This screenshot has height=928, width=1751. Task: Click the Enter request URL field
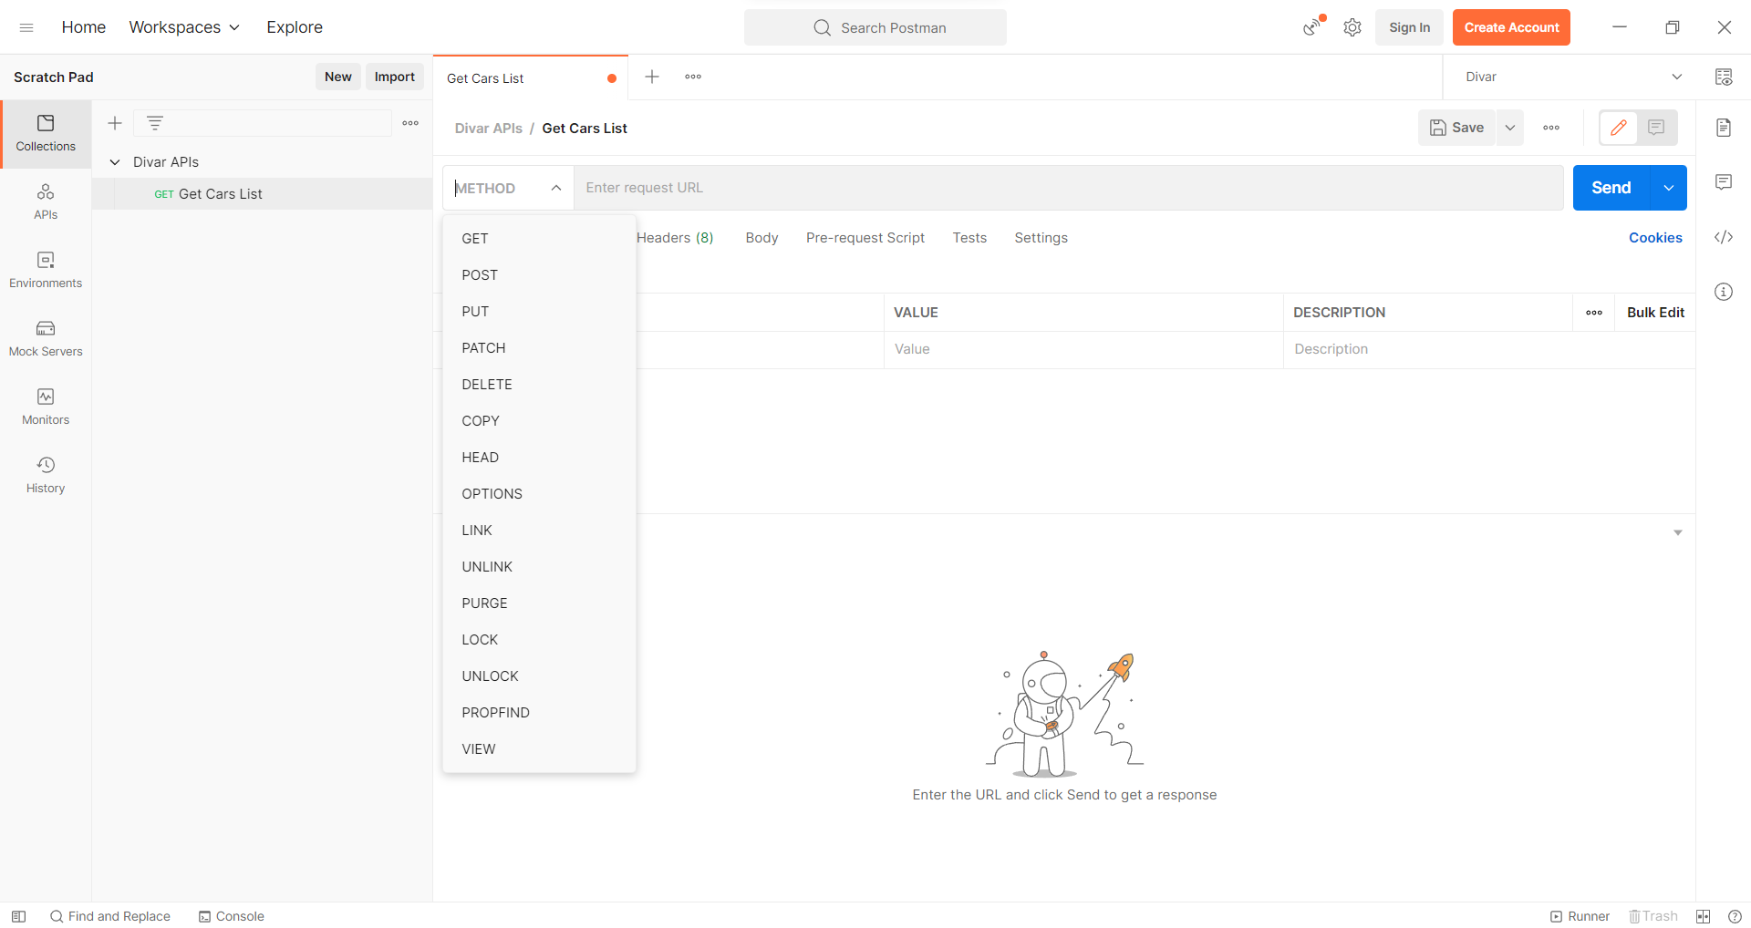click(1069, 188)
